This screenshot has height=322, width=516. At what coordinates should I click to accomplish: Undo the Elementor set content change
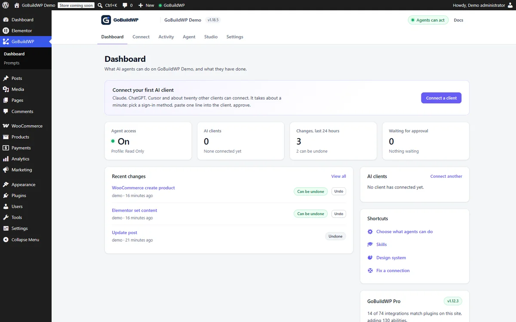(x=339, y=214)
